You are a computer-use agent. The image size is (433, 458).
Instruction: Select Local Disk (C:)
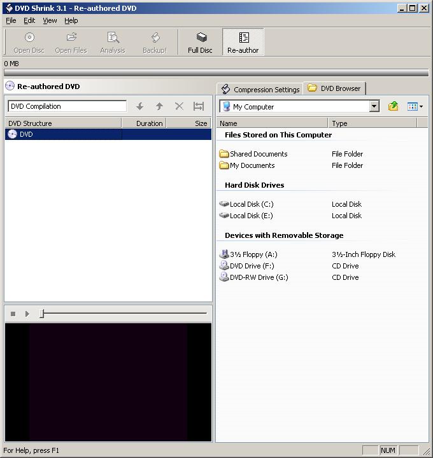(x=246, y=204)
